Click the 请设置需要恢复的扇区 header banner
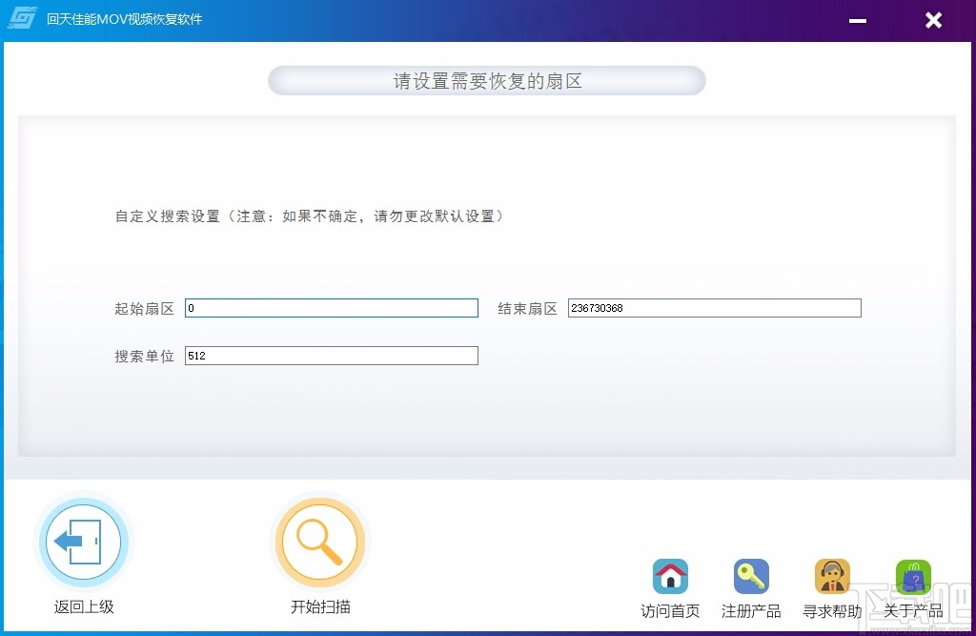This screenshot has height=636, width=976. point(486,80)
